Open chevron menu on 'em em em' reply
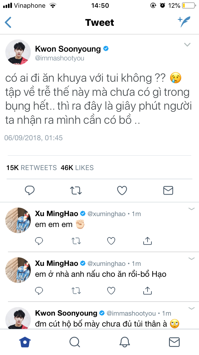This screenshot has height=355, width=199. pos(192,209)
